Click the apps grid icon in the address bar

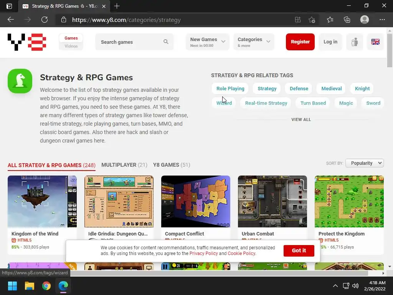pos(297,20)
